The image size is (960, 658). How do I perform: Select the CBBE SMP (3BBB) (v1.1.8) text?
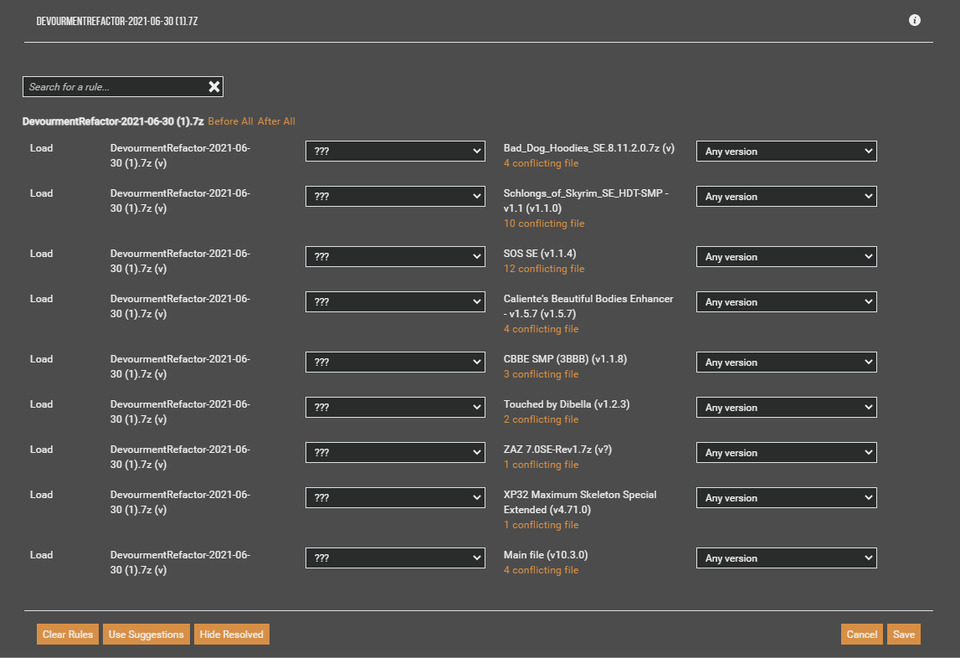(x=565, y=359)
